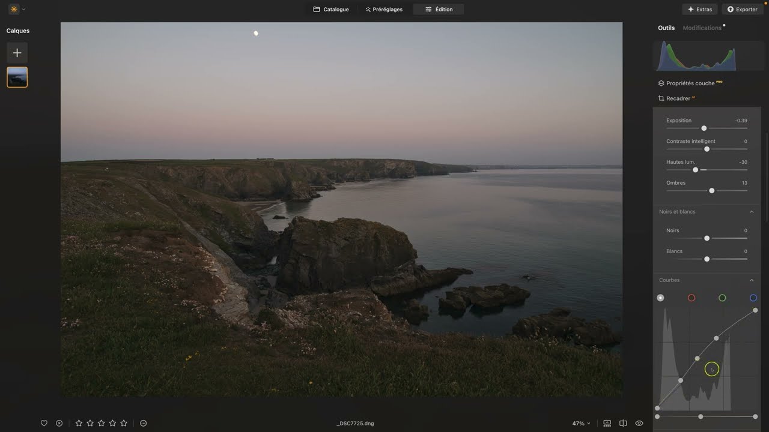Click the Contraste intelligent slider handle

pyautogui.click(x=707, y=149)
